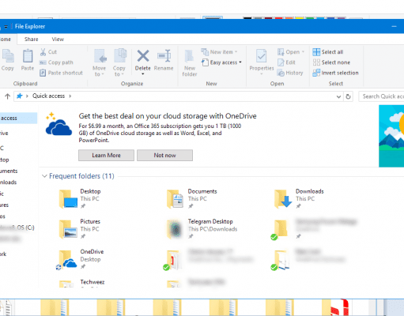Click in the Search Quick access field
This screenshot has height=316, width=404.
coord(381,96)
